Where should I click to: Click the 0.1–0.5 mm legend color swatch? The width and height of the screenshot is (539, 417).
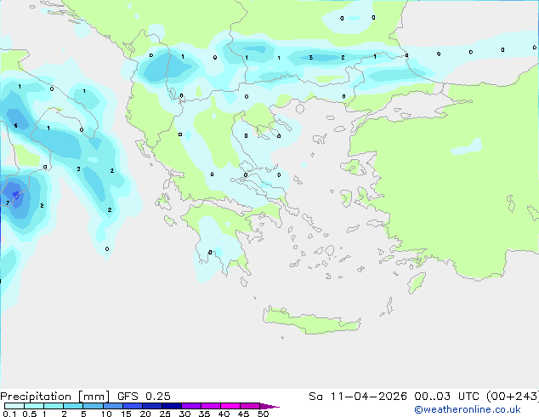tap(14, 406)
